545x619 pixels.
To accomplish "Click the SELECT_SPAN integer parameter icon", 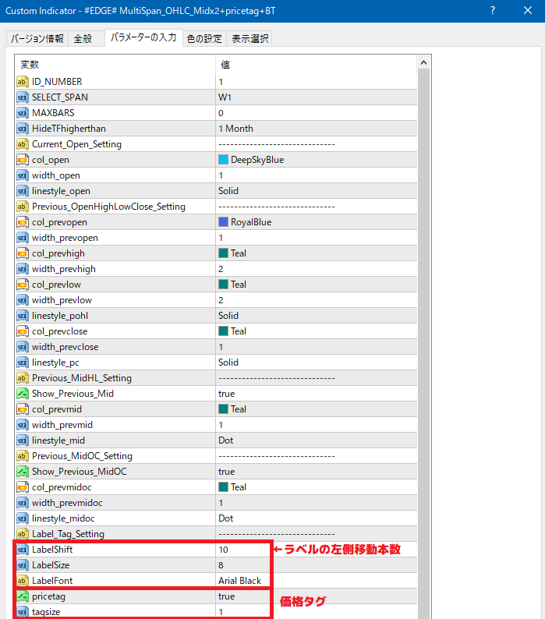I will click(23, 97).
